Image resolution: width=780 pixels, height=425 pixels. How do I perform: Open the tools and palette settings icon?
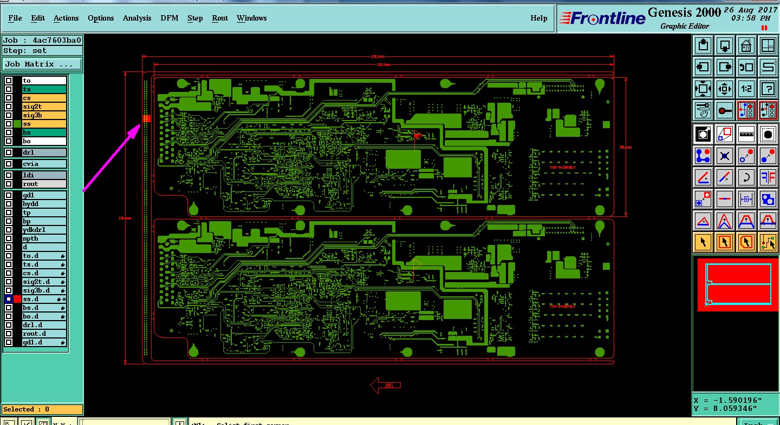coord(703,110)
